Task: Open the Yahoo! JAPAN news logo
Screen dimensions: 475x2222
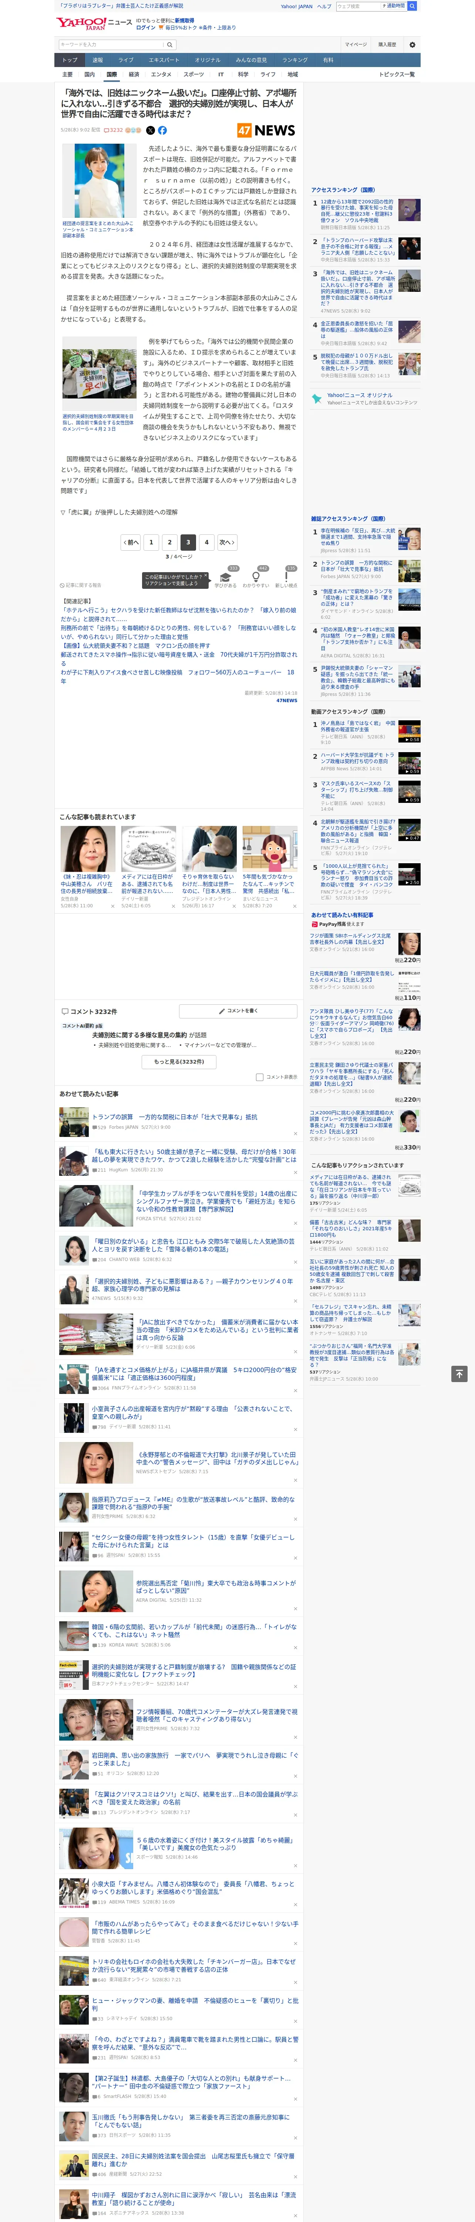Action: 94,23
